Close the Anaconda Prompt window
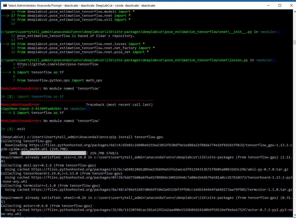Image resolution: width=296 pixels, height=218 pixels. point(291,5)
